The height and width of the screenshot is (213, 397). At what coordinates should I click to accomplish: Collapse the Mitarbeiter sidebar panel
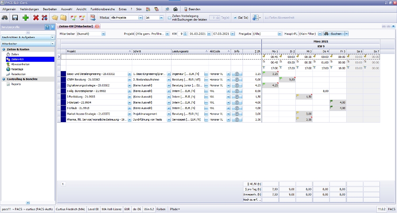52,43
